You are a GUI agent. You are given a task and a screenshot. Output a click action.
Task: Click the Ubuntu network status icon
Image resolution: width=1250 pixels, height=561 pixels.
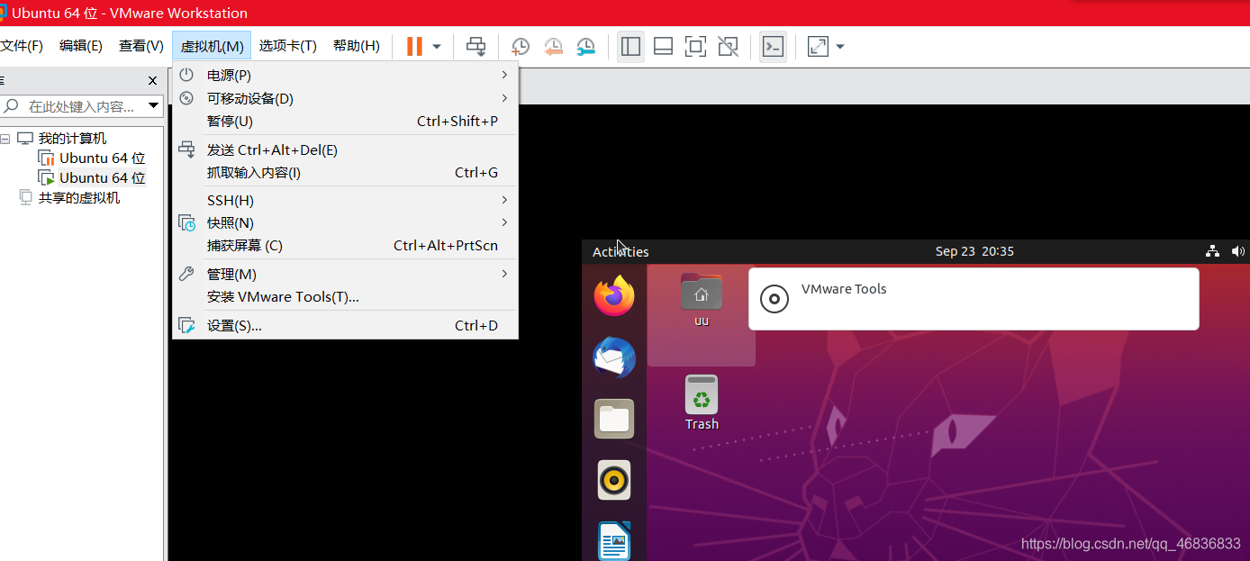[x=1212, y=251]
